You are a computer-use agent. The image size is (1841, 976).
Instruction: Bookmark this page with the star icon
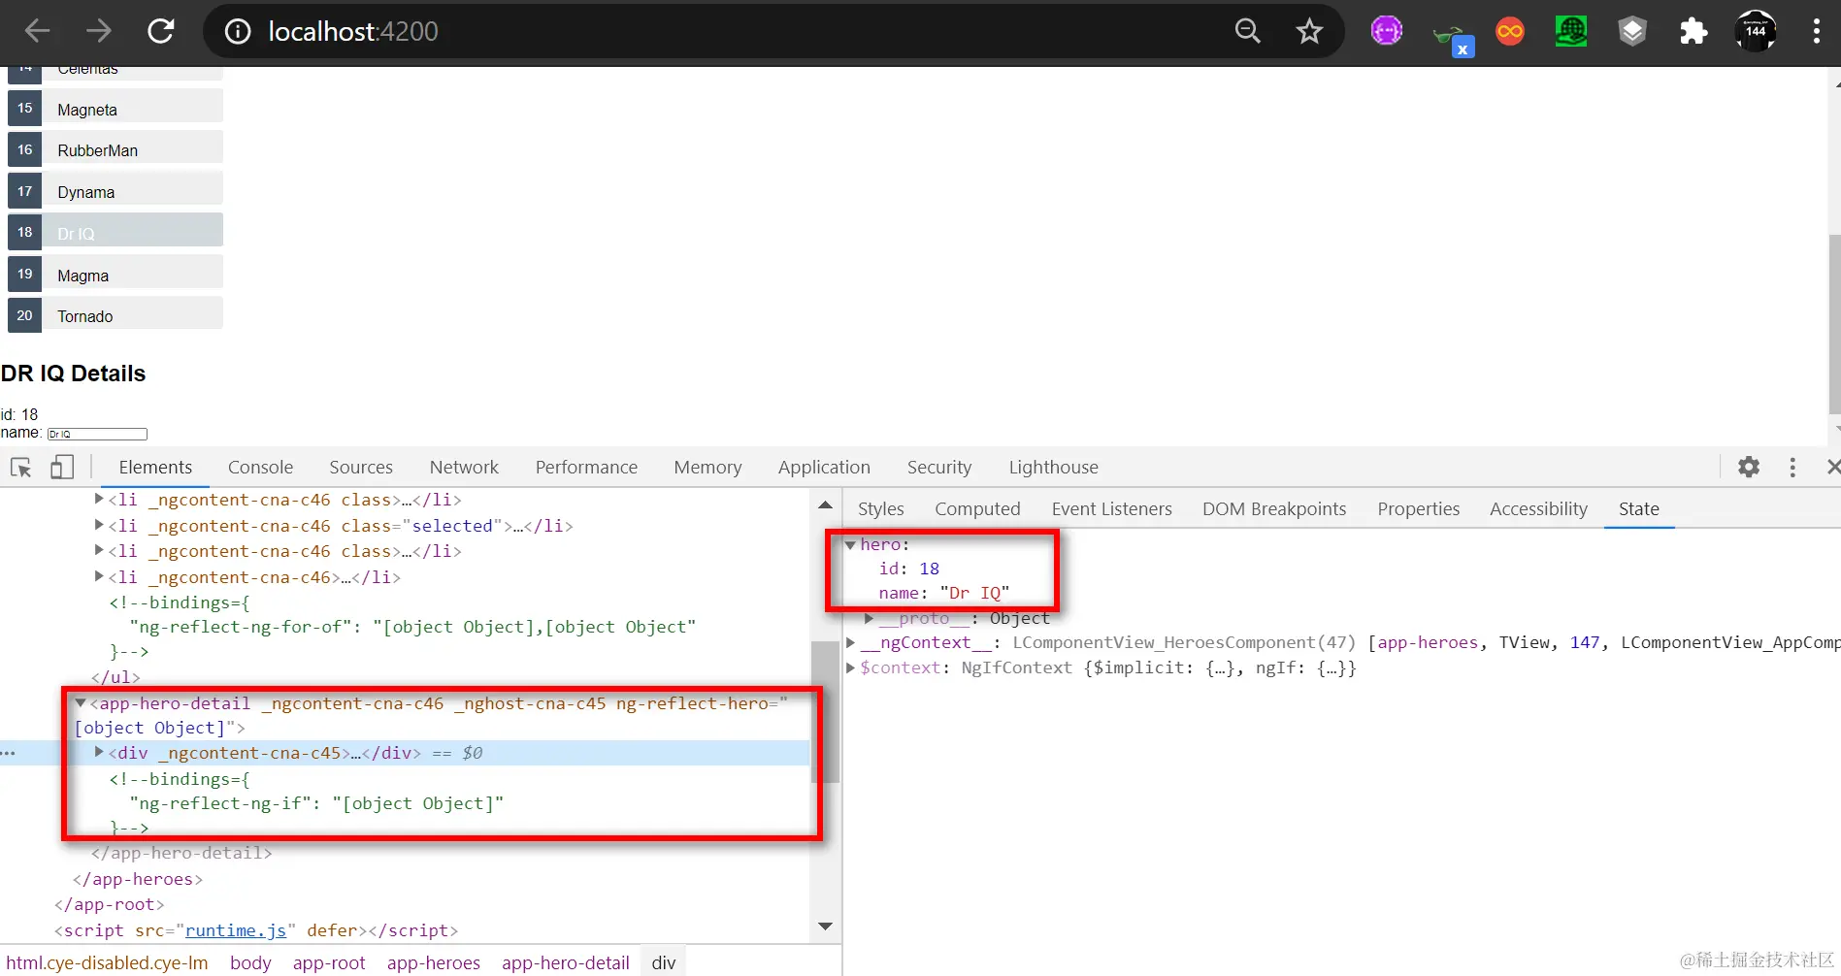pyautogui.click(x=1309, y=31)
